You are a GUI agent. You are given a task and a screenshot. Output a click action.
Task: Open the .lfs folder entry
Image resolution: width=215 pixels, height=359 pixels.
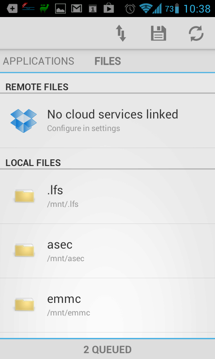107,197
